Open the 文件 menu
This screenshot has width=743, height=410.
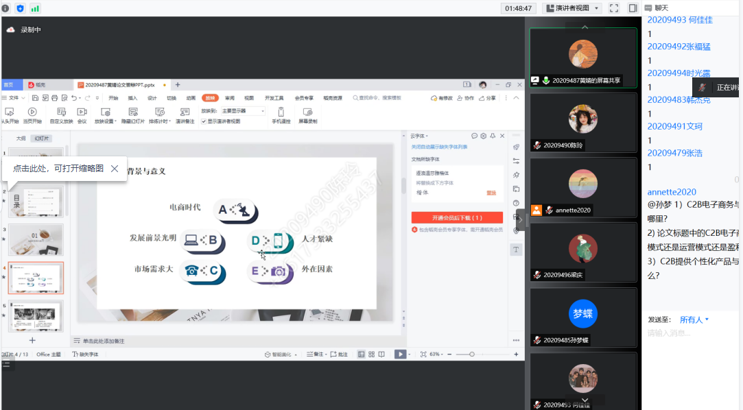coord(13,98)
